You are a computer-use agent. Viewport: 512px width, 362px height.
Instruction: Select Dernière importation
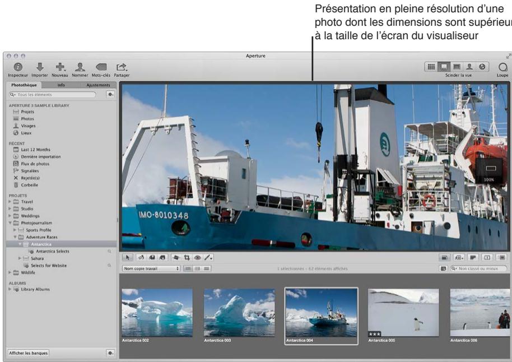41,157
